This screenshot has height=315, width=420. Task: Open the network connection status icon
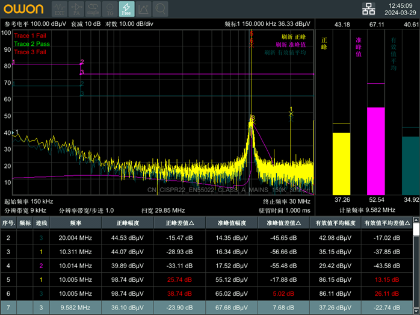[368, 8]
